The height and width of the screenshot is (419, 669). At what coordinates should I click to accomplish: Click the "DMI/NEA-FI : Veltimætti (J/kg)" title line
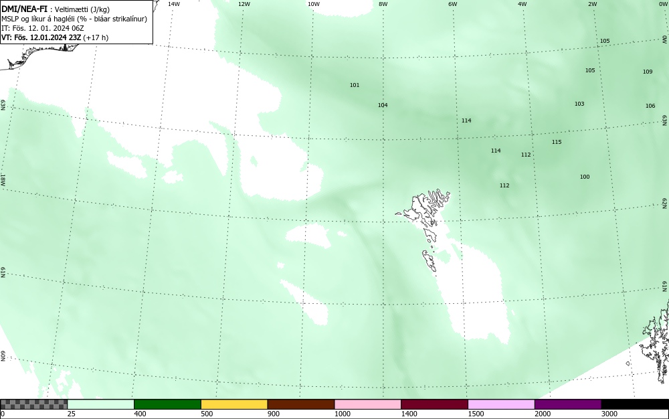[56, 9]
